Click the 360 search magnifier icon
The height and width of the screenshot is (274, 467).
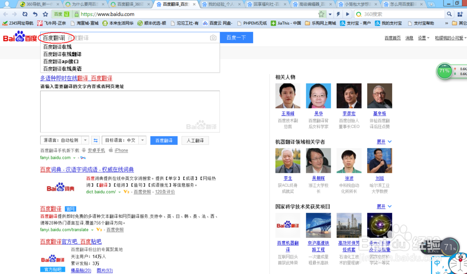[449, 14]
